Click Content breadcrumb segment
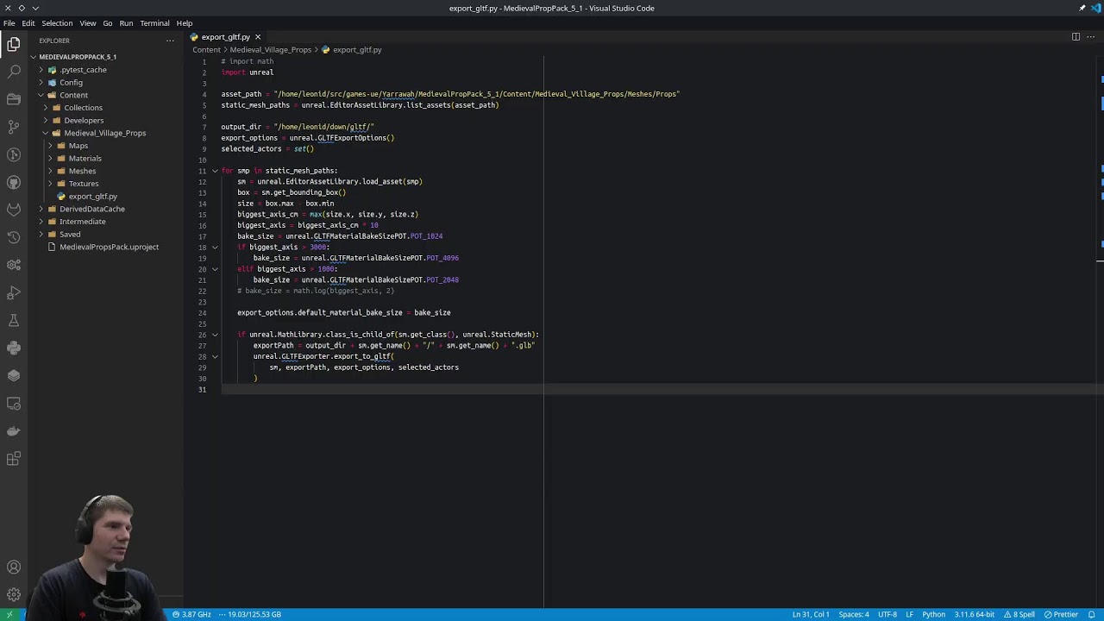 pos(206,50)
